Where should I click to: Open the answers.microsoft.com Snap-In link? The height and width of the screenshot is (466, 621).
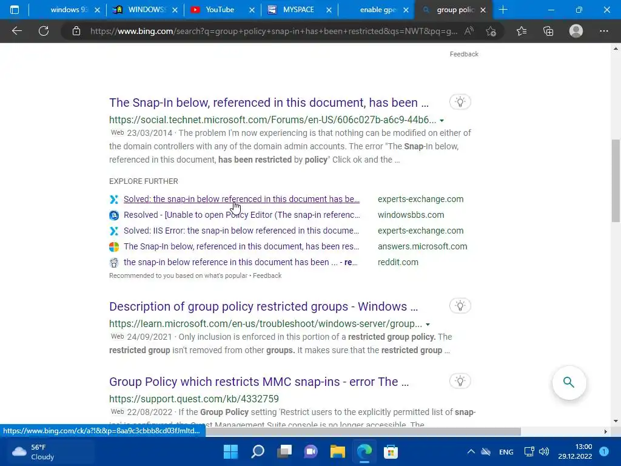click(x=241, y=246)
